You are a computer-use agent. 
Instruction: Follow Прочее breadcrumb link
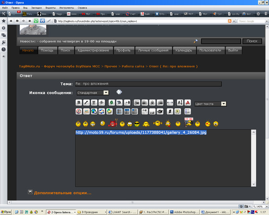click(111, 66)
